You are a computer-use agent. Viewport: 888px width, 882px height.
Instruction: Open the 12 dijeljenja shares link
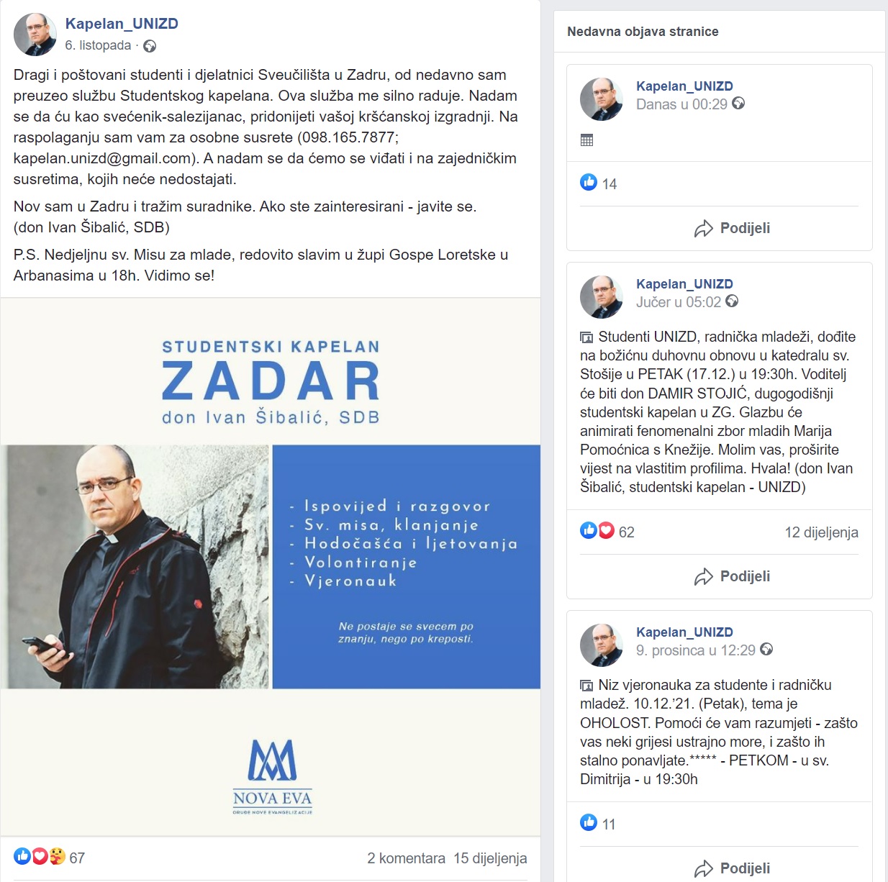821,532
